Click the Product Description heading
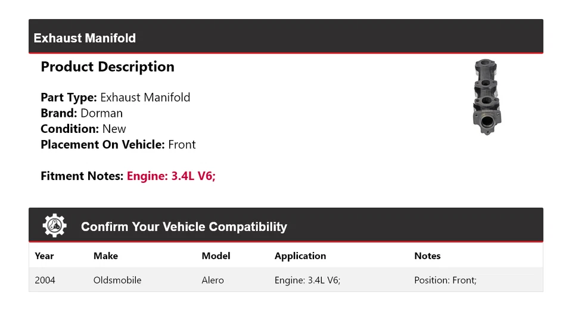Image resolution: width=572 pixels, height=311 pixels. (107, 67)
